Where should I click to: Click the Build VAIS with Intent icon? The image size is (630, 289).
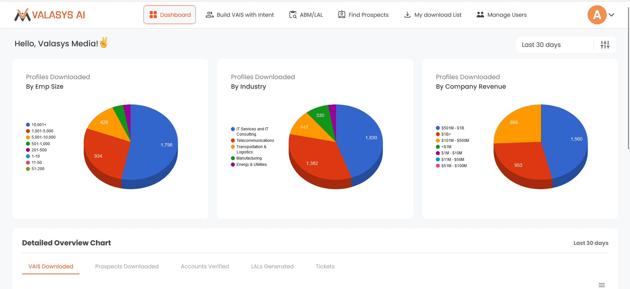(x=210, y=15)
